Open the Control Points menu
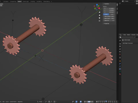Viewport: 138px width, 103px height. pos(13,102)
